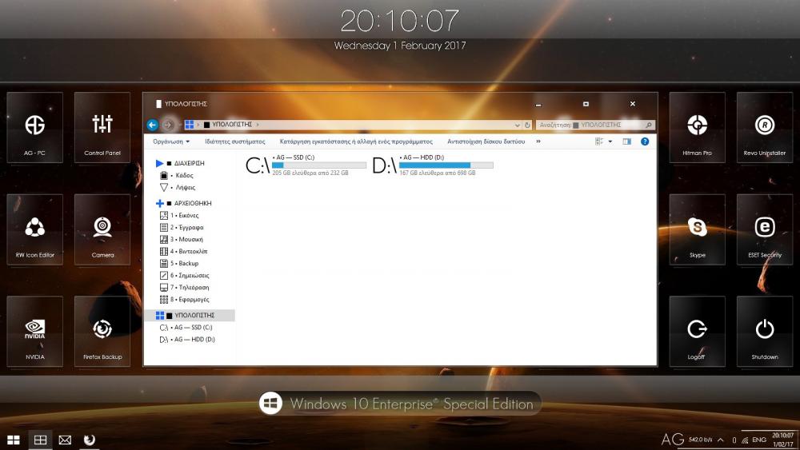Launch Revo Uninstaller from desktop
800x450 pixels.
click(x=765, y=128)
